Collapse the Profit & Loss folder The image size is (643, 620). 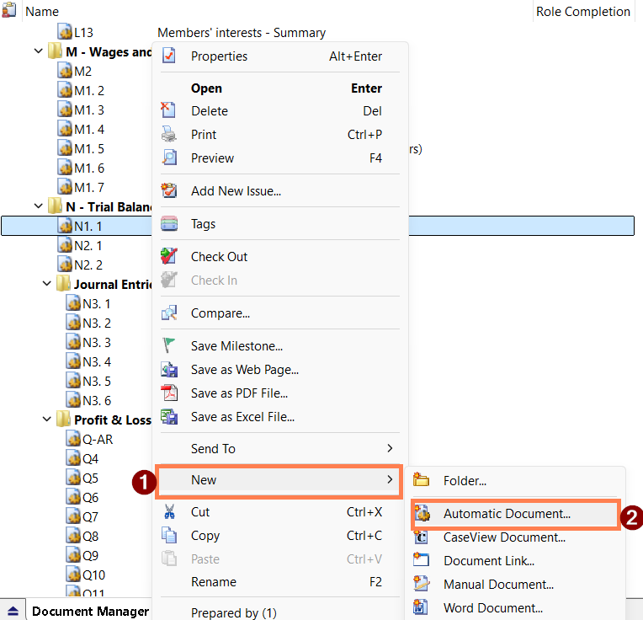point(47,420)
